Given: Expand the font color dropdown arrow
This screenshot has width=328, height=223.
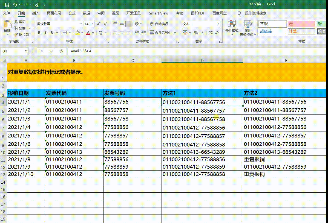Looking at the screenshot, I should point(93,33).
